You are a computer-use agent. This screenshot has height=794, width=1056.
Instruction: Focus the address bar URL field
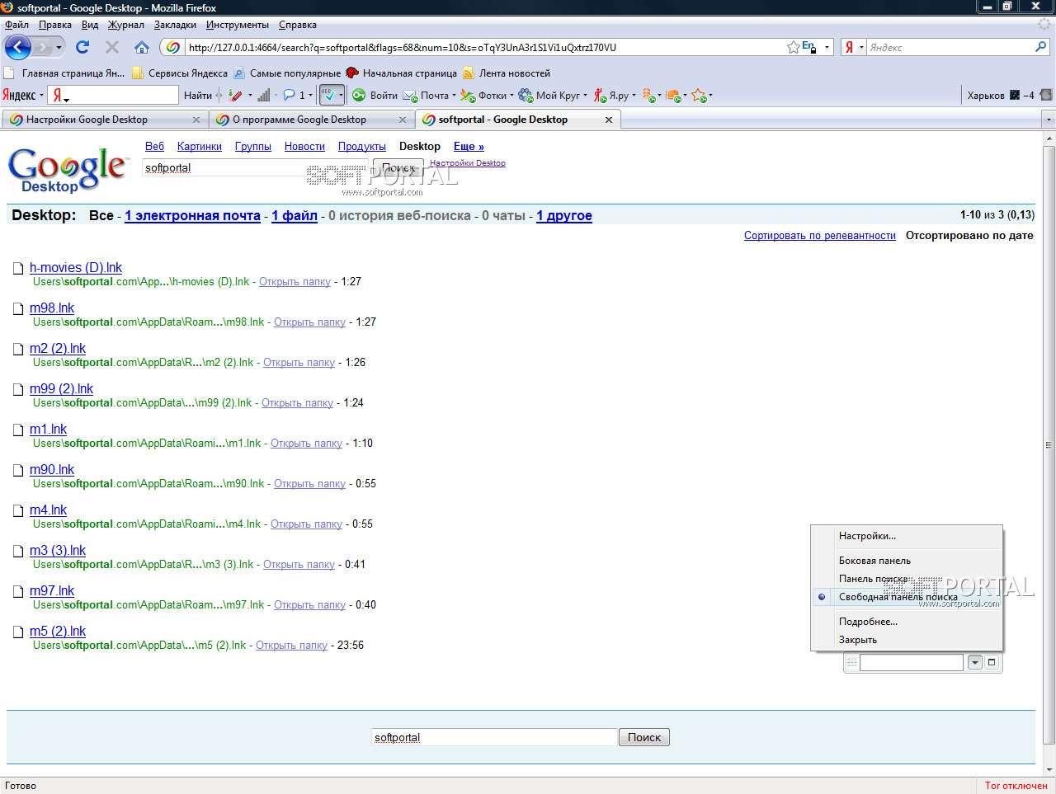click(x=485, y=47)
